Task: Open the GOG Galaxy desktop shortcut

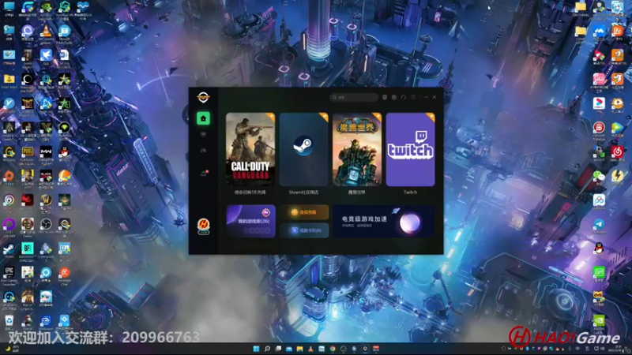Action: coord(9,228)
